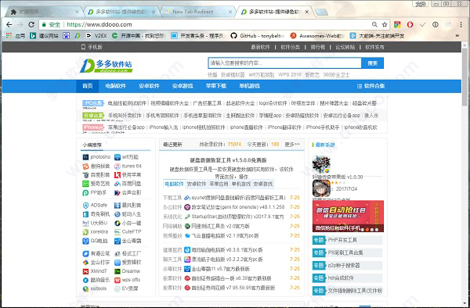Open the 硬盘数据恢复工具 v1.5.0.0 headline
470x308 pixels.
pyautogui.click(x=229, y=160)
